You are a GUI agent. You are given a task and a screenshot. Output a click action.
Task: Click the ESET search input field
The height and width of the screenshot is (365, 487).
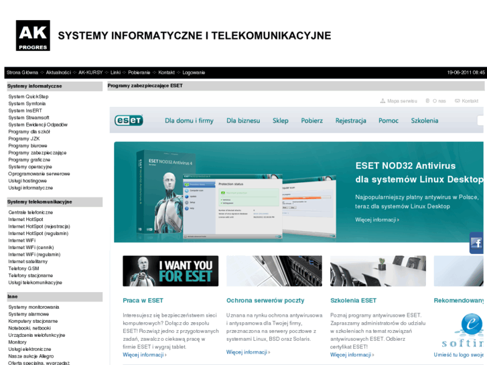click(x=480, y=121)
